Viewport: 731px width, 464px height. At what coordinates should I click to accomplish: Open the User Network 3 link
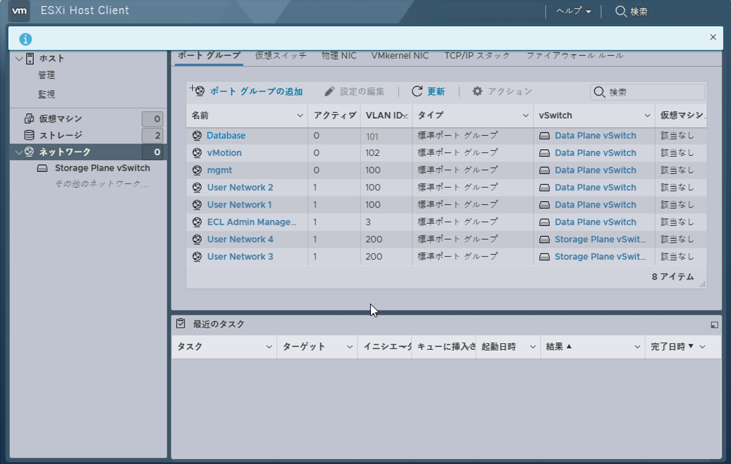pyautogui.click(x=240, y=257)
